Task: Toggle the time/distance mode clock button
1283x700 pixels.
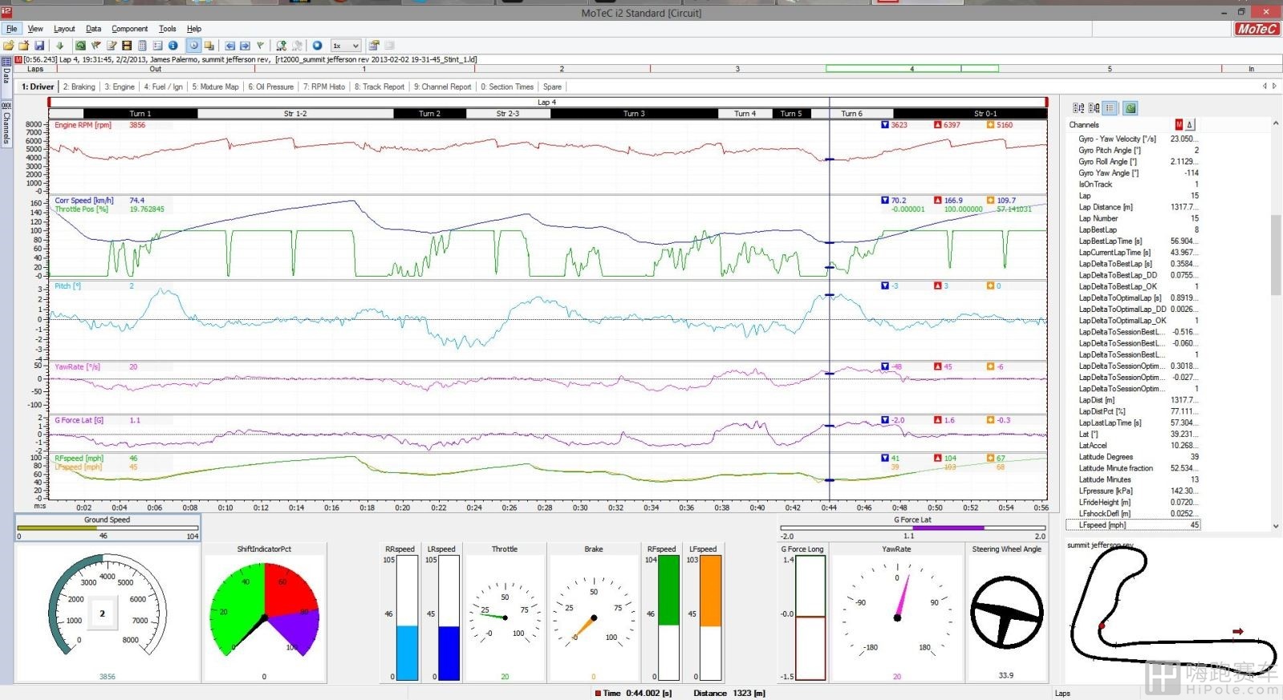Action: (193, 46)
